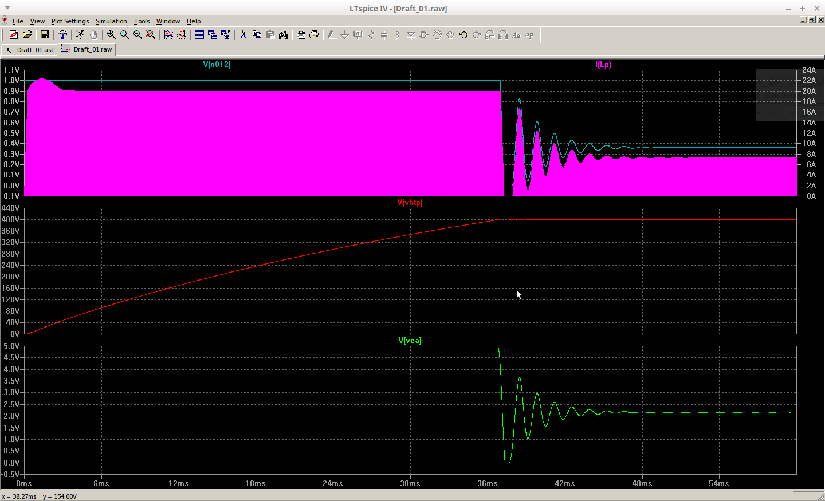Screen dimensions: 825x501
Task: Click the Diode component icon
Action: pos(411,35)
